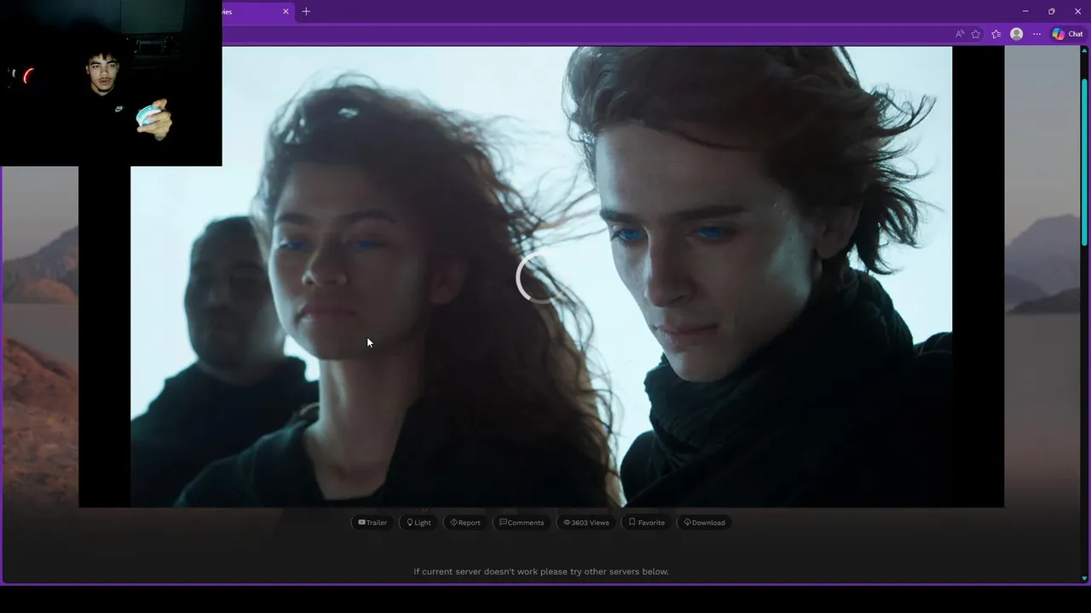Image resolution: width=1091 pixels, height=613 pixels.
Task: Click the lightbulb icon on Light
Action: [410, 523]
